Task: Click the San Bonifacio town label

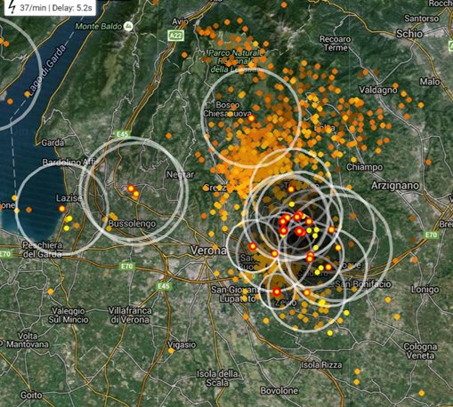Action: coord(363,284)
